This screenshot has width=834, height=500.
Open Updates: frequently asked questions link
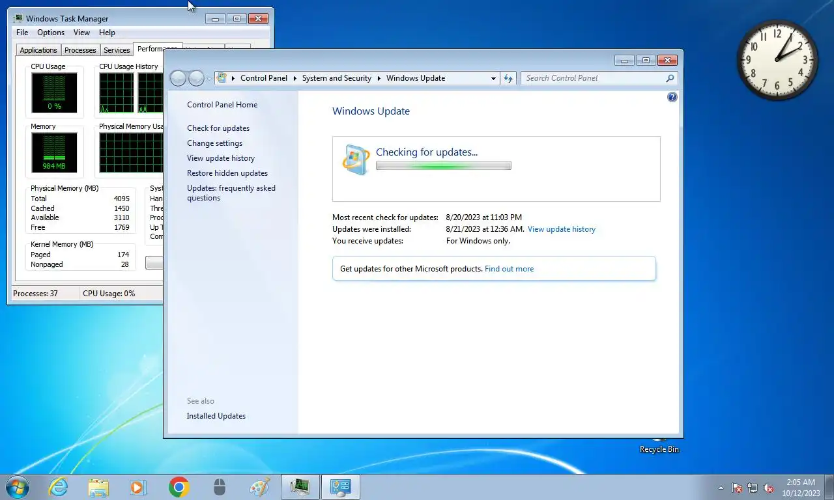pos(231,193)
